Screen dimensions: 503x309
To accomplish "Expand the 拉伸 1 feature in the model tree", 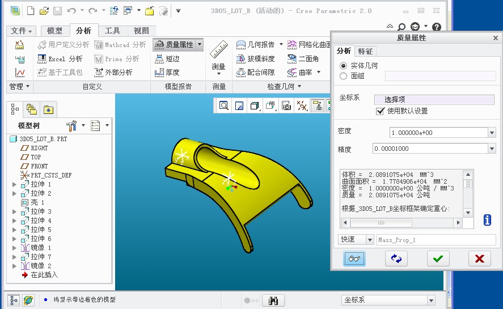I will tap(14, 184).
